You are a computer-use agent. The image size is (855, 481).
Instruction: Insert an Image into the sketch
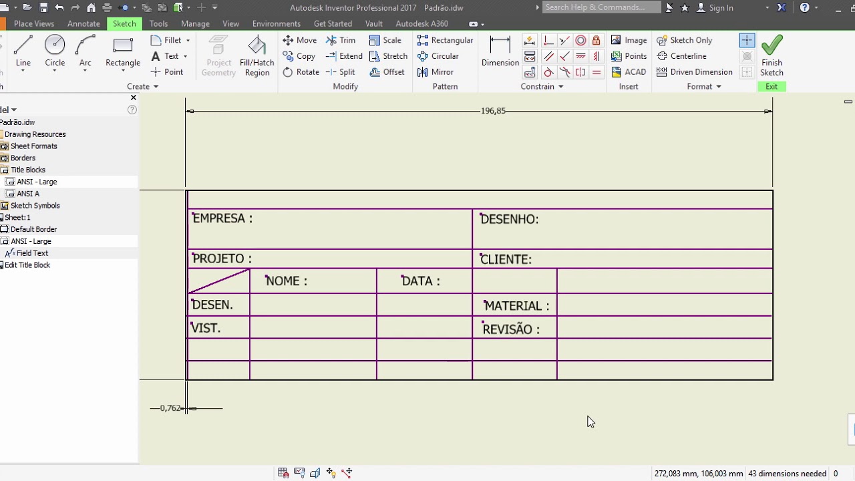point(629,40)
